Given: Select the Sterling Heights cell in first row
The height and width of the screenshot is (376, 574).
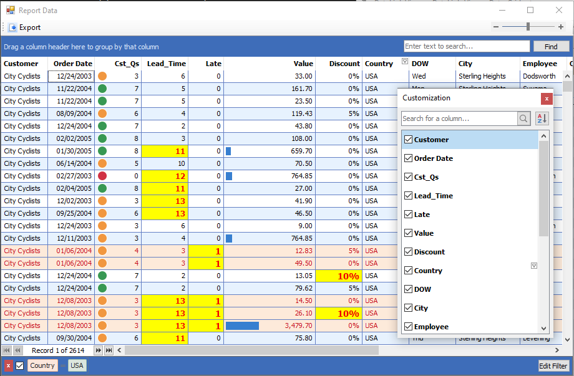Looking at the screenshot, I should pos(488,76).
